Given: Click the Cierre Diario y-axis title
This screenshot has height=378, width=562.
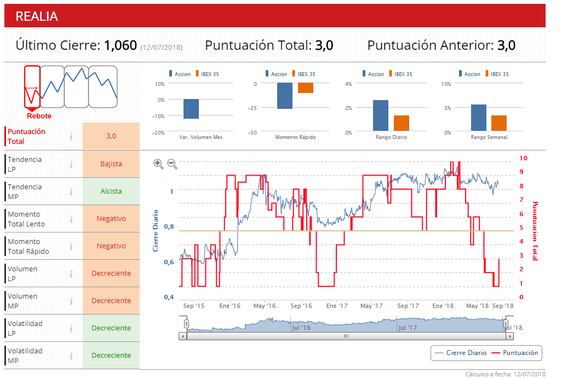Looking at the screenshot, I should point(156,231).
